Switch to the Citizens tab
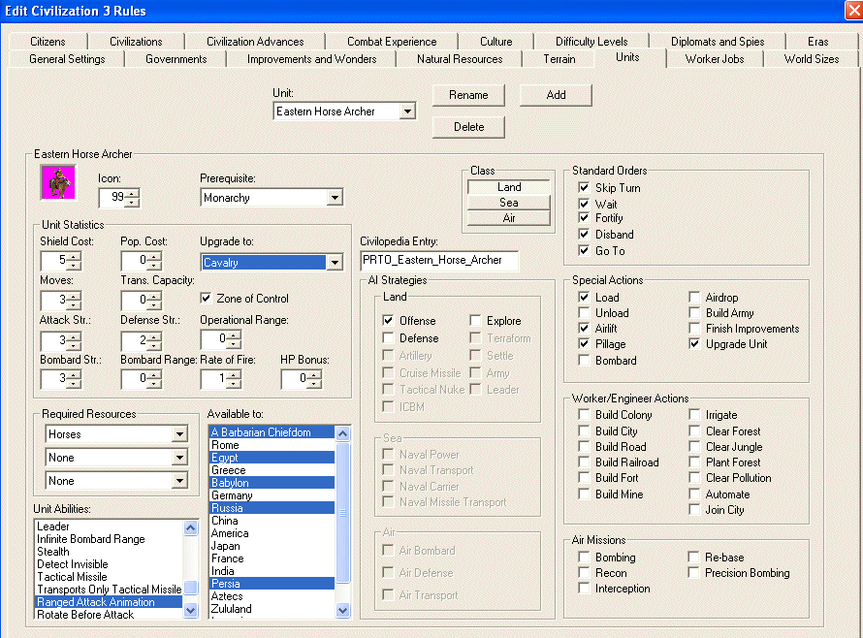Screen dimensions: 863x638 (x=48, y=42)
